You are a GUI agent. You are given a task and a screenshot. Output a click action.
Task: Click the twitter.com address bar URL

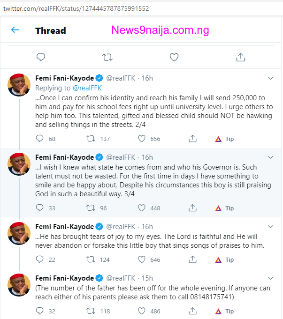pos(75,8)
